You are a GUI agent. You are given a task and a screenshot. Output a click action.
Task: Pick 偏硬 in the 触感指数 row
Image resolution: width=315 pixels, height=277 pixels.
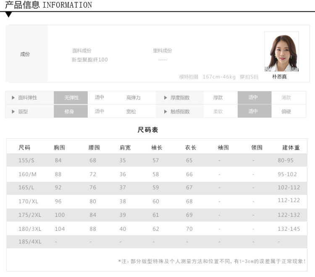(286, 111)
